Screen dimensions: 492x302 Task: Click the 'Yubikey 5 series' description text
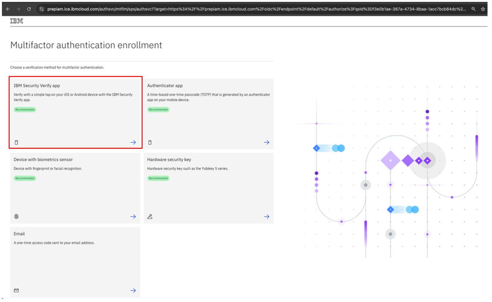pyautogui.click(x=188, y=168)
